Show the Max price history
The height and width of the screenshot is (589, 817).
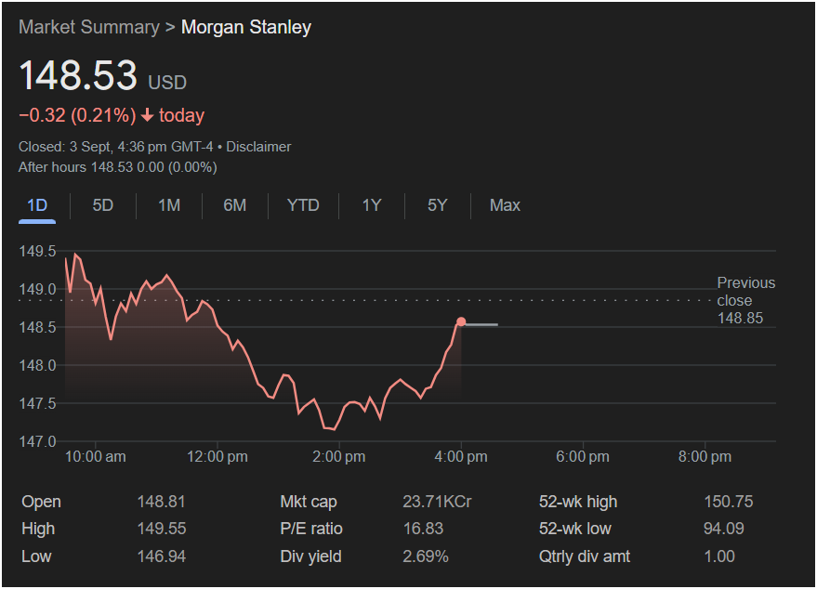pyautogui.click(x=505, y=205)
